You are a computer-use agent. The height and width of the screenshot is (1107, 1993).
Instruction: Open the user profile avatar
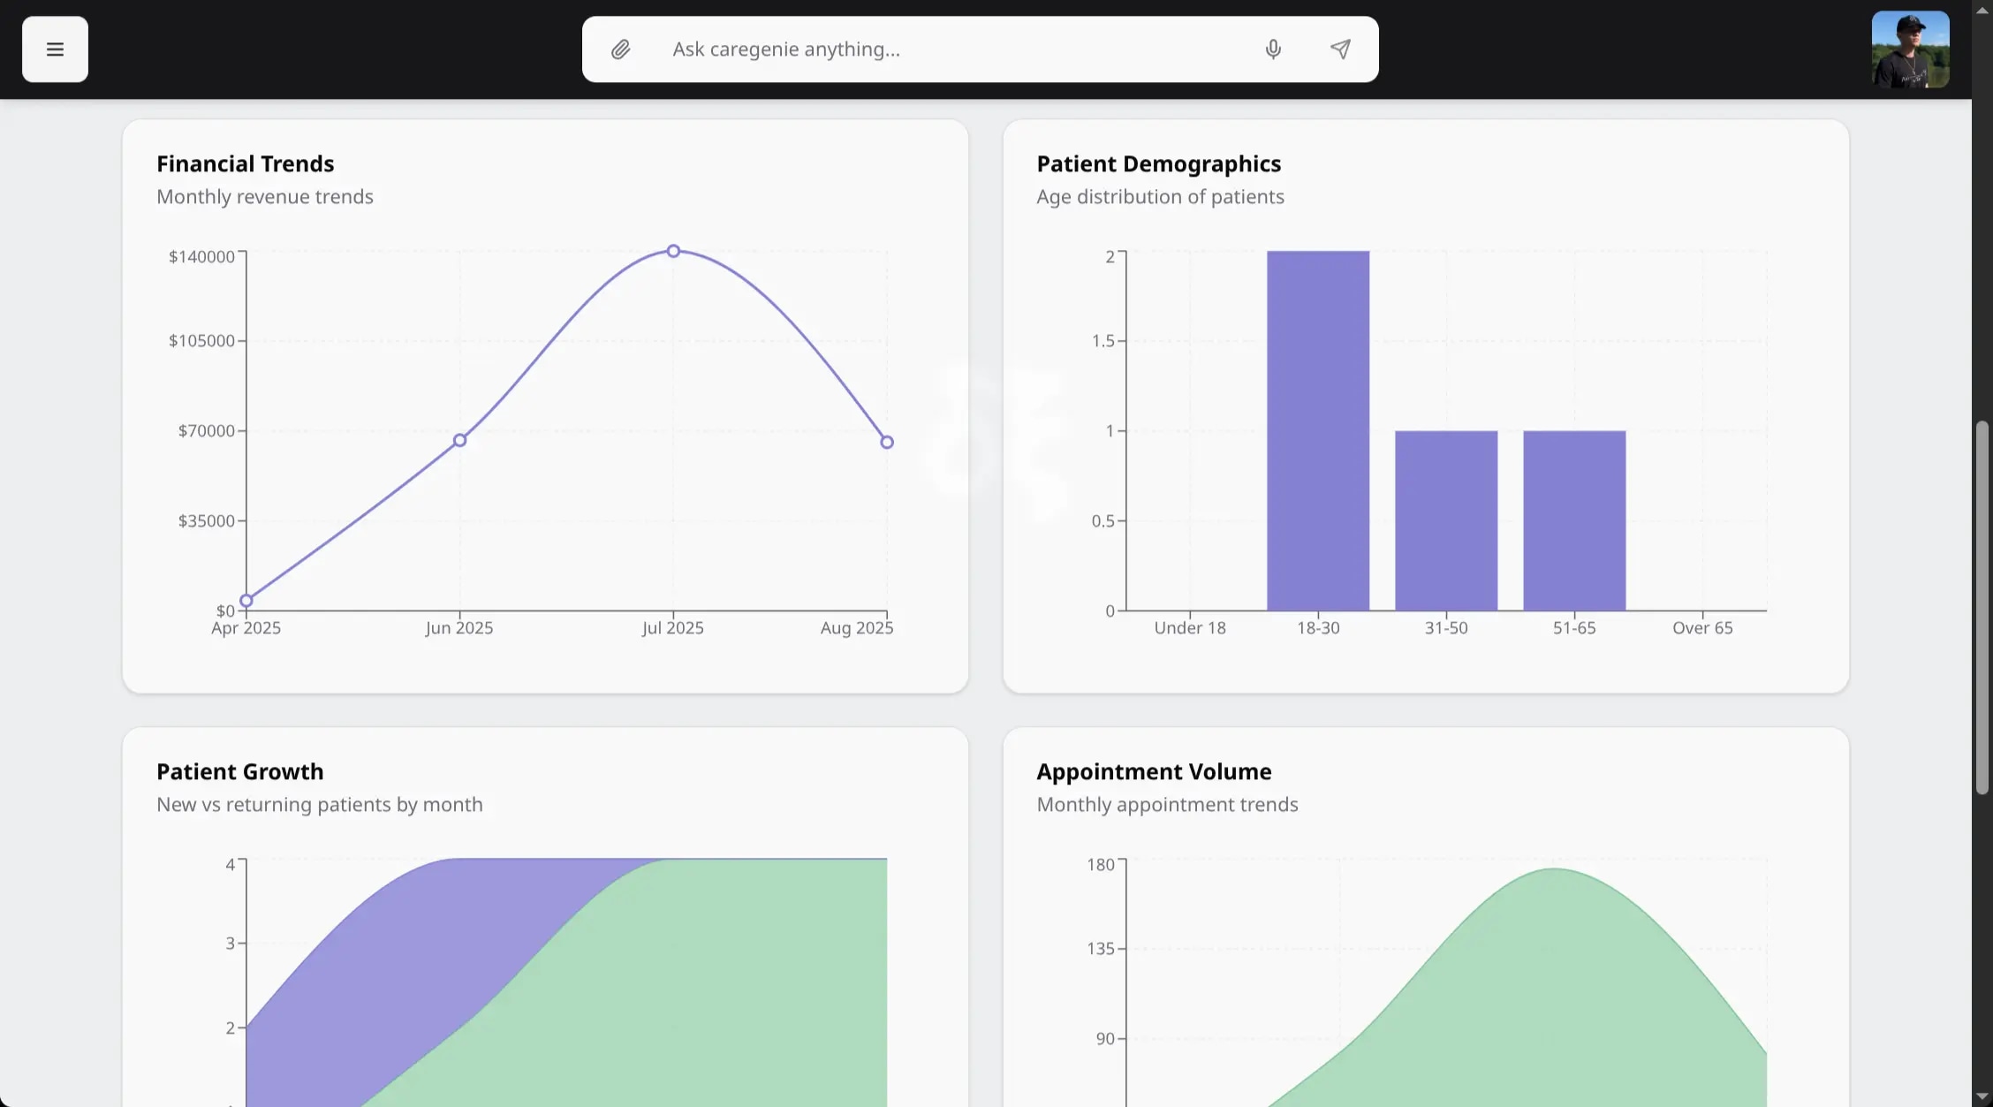pyautogui.click(x=1910, y=49)
